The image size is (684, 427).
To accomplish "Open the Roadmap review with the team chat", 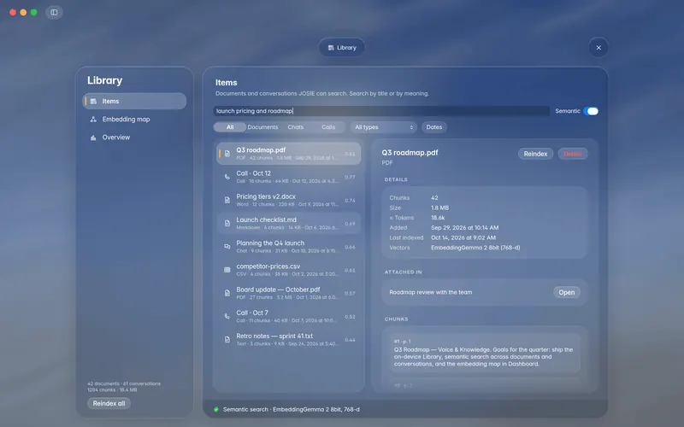I will tap(567, 292).
